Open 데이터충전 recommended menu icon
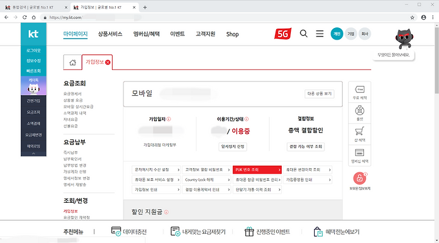This screenshot has width=439, height=243. 116,231
